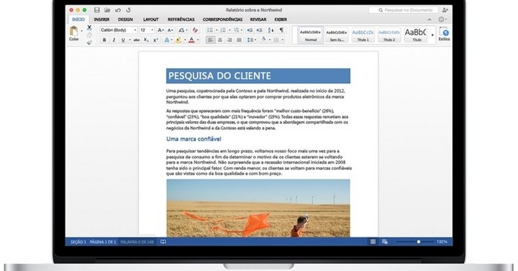Viewport: 518px width, 271px height.
Task: Click the Save icon in title bar
Action: coord(98,10)
